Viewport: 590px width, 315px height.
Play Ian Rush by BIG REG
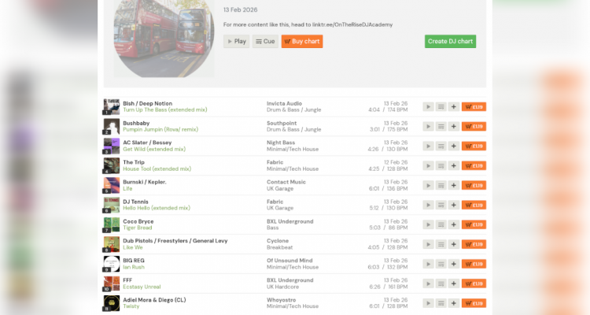pos(428,264)
